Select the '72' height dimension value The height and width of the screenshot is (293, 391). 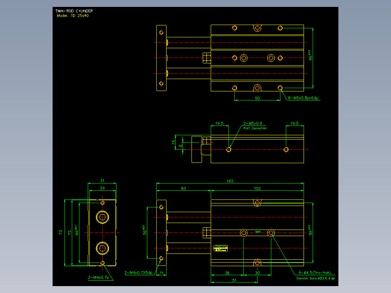pos(70,232)
